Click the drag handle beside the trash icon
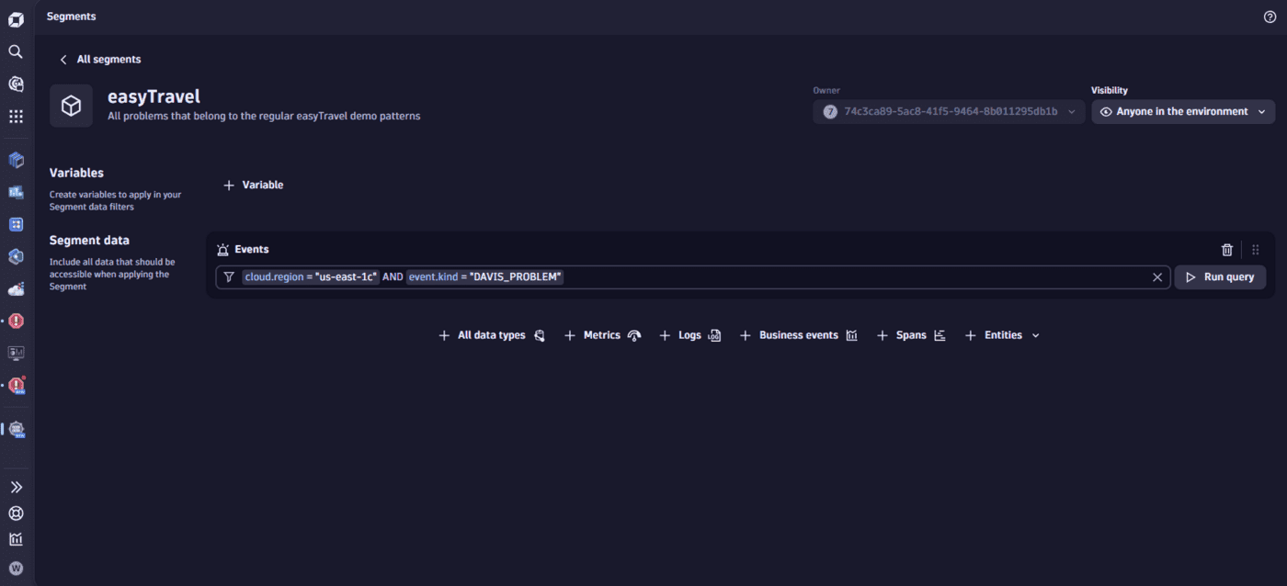 click(x=1255, y=249)
